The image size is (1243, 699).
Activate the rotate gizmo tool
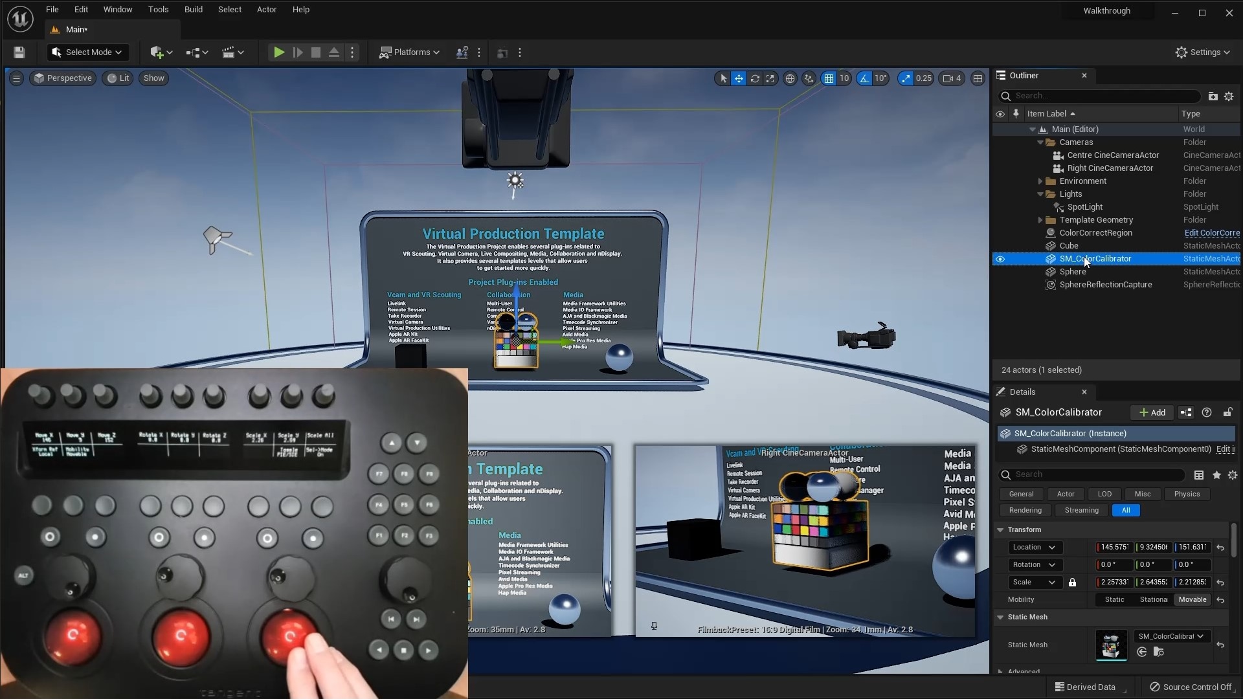(755, 78)
